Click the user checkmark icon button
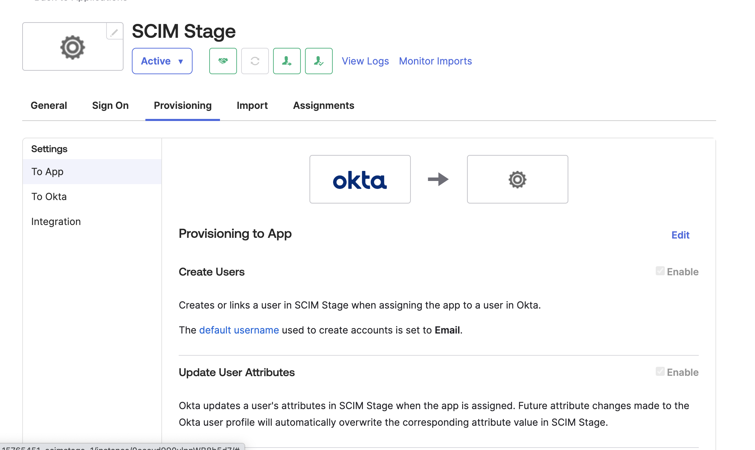Viewport: 755px width, 450px height. (x=319, y=61)
